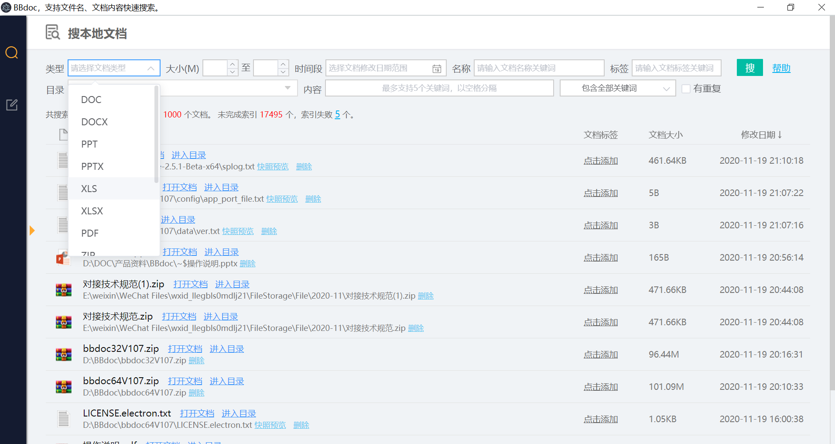Click 进入目录 for bbdoc64V107.zip
835x444 pixels.
[x=227, y=381]
